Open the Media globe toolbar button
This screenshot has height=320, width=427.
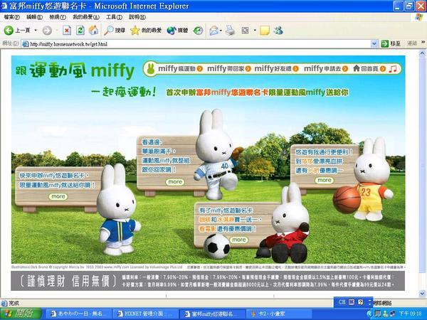point(177,30)
